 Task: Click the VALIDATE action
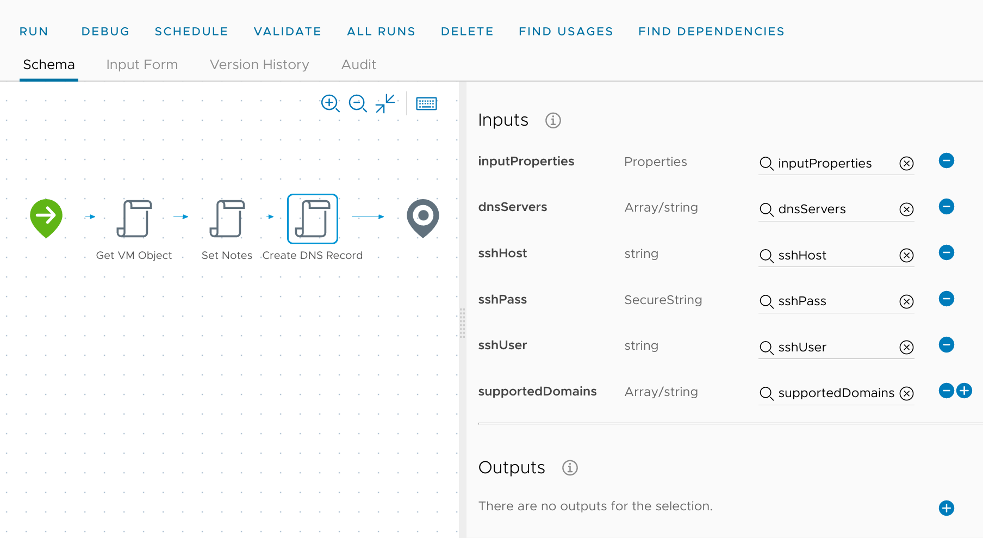(x=288, y=32)
